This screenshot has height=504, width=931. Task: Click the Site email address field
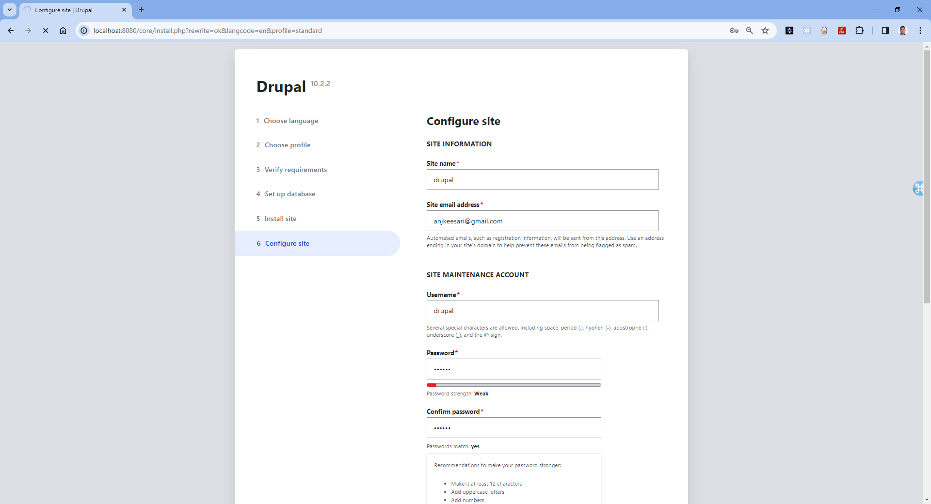(x=543, y=221)
